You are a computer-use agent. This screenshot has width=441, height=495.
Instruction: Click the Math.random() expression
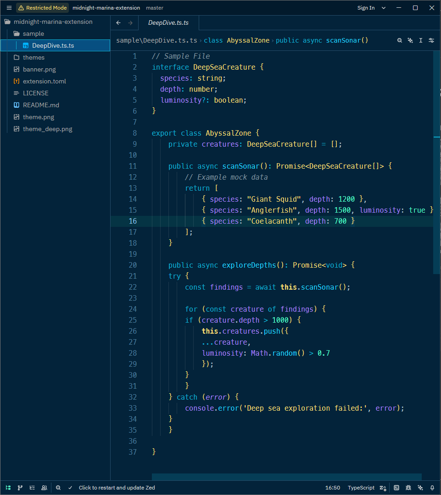(278, 353)
